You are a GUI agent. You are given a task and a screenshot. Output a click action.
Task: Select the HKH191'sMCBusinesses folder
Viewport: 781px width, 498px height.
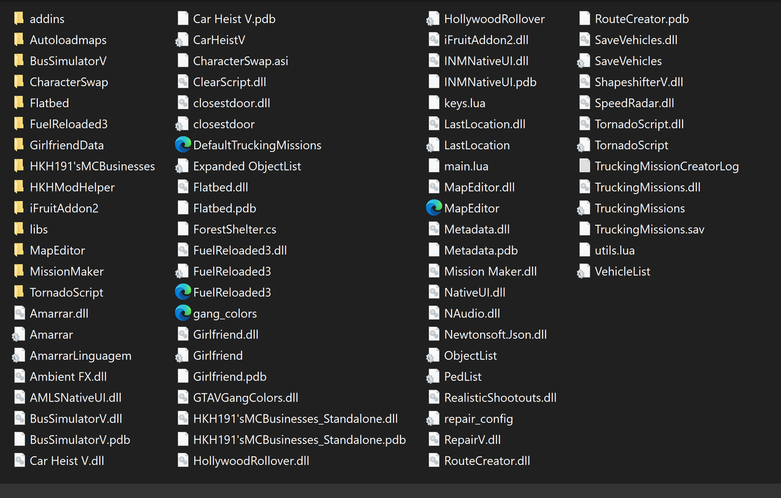click(x=84, y=166)
